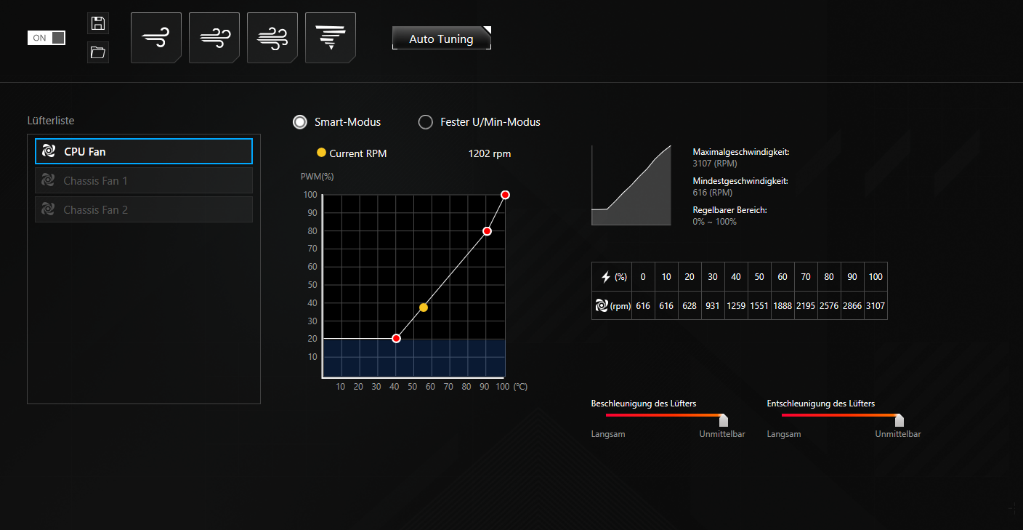Enable the Fester U/Min-Modus radio button
Viewport: 1023px width, 530px height.
(x=426, y=122)
